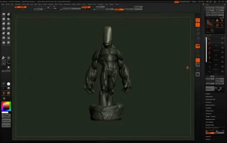The image size is (227, 143).
Task: Toggle the orange Double button in Display Properties
Action: click(x=210, y=133)
